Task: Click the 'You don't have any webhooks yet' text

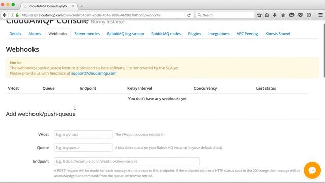Action: (x=157, y=99)
